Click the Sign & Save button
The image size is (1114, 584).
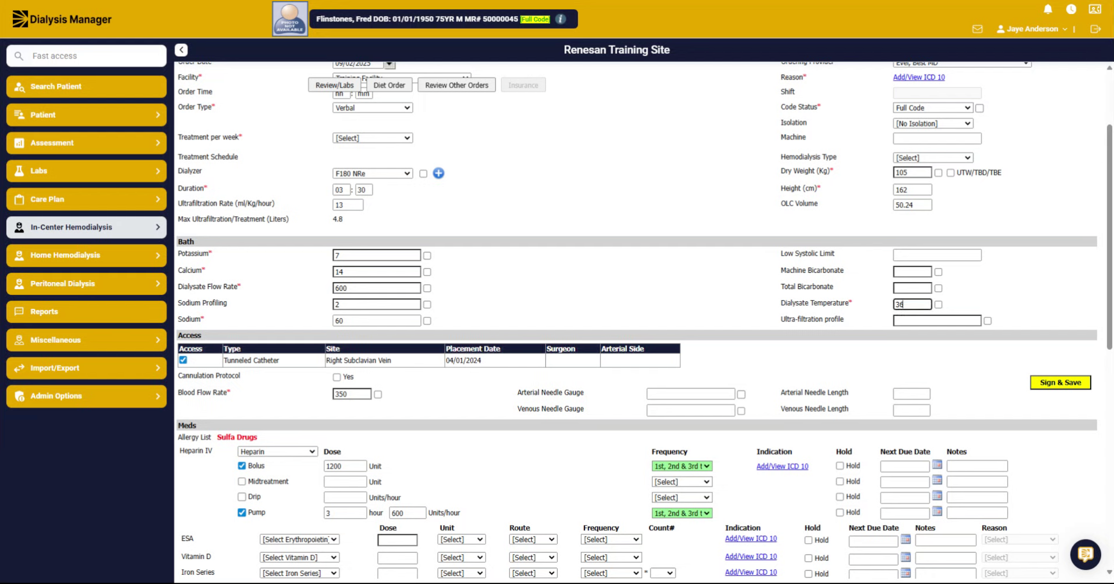1061,383
